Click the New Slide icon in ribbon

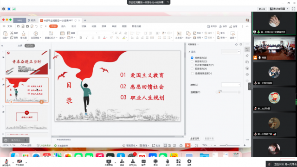tap(51, 33)
